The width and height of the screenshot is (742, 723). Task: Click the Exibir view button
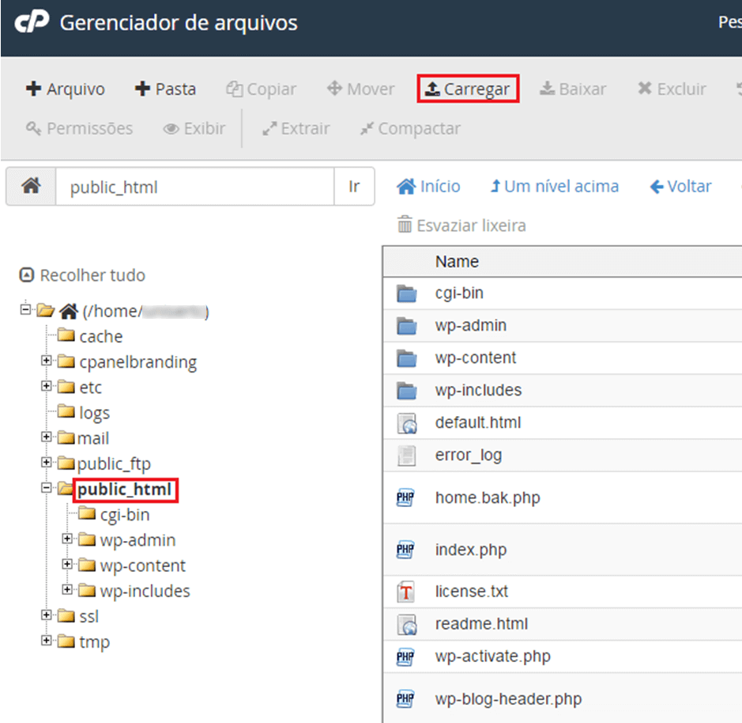pos(194,128)
